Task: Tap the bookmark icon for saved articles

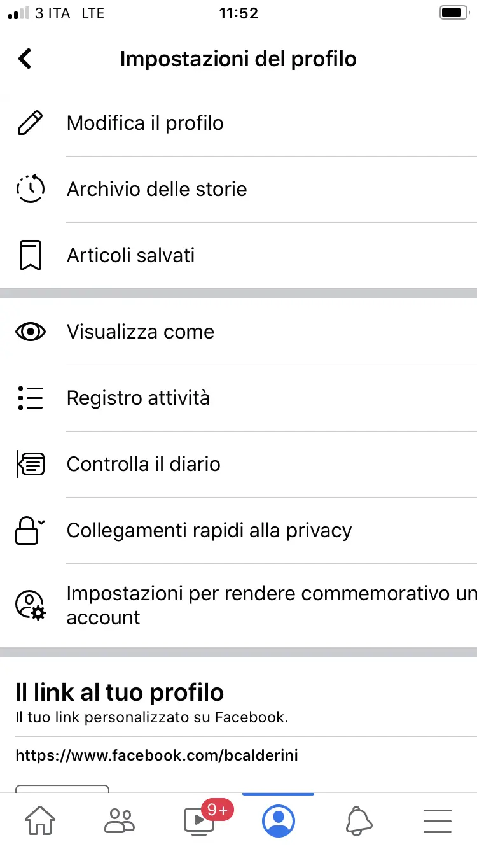Action: coord(30,255)
